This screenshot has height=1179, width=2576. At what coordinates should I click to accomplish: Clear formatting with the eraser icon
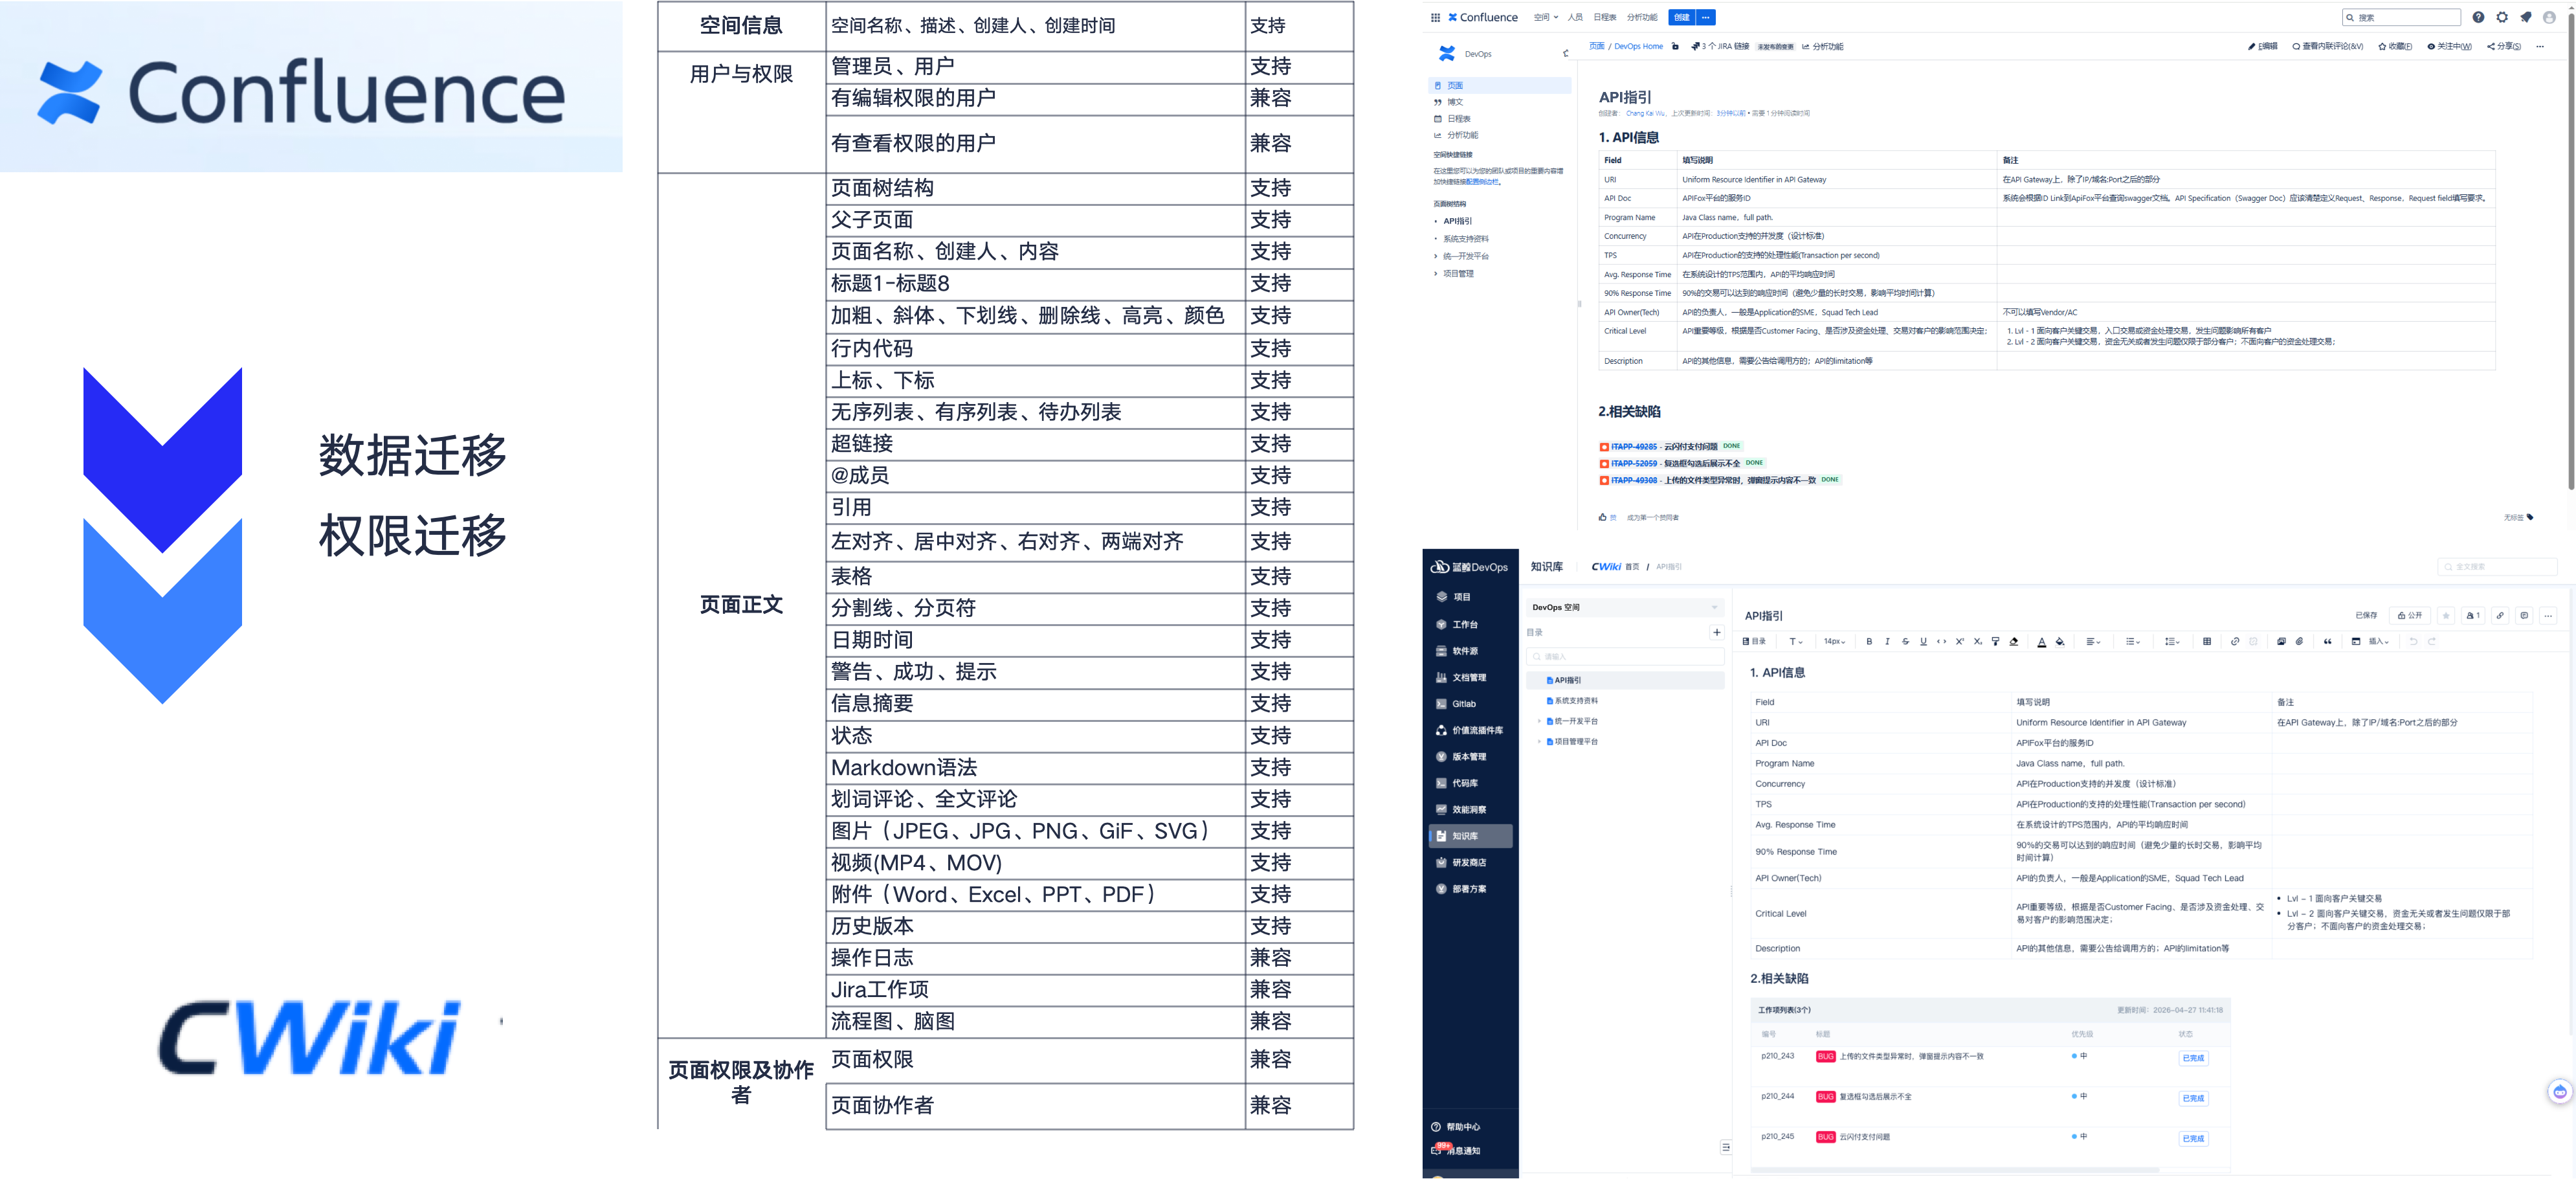(2013, 641)
